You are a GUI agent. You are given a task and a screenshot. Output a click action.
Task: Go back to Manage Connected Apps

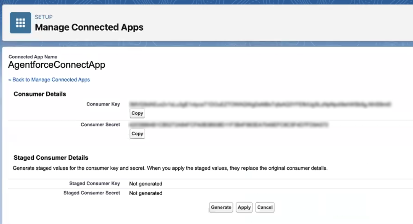coord(49,80)
